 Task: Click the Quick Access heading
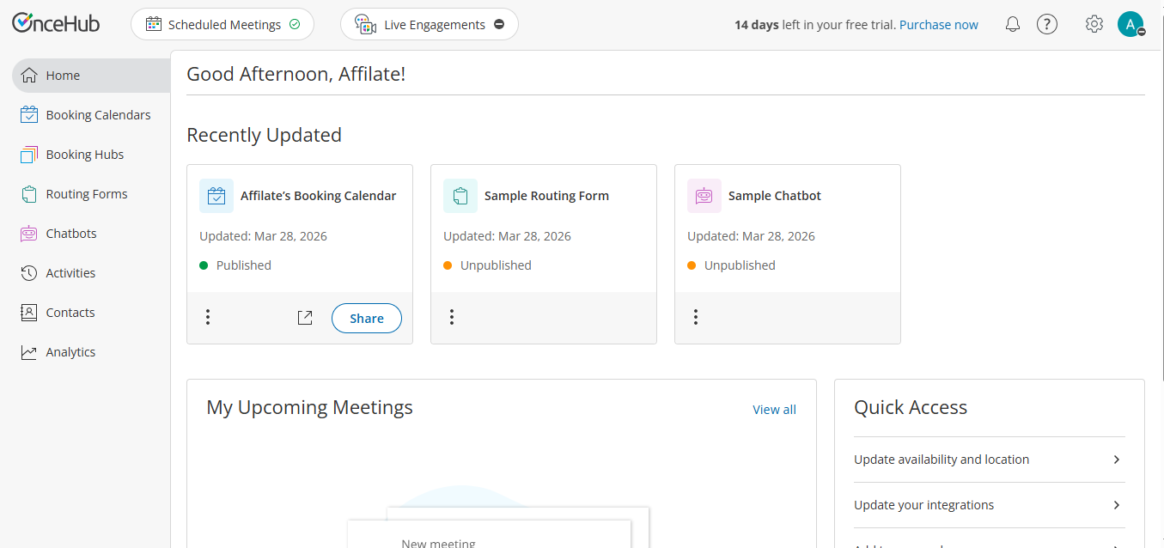click(x=911, y=407)
